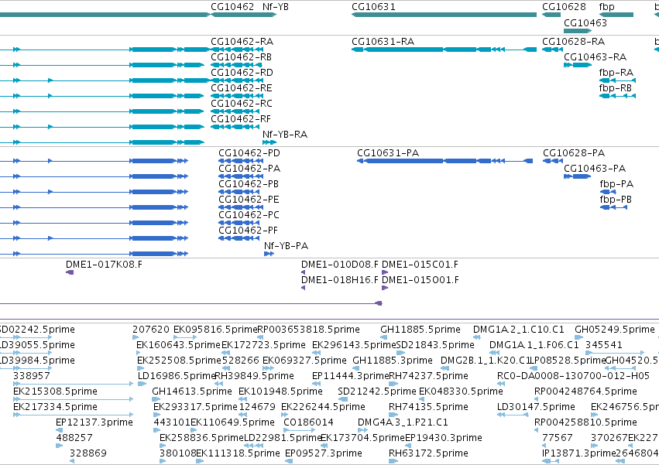Click EST label RC0-DA0008-130700-012-H05
The width and height of the screenshot is (659, 465).
573,376
